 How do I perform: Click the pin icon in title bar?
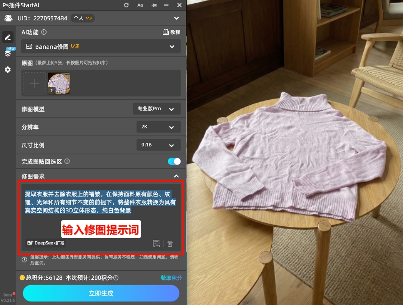(x=153, y=5)
